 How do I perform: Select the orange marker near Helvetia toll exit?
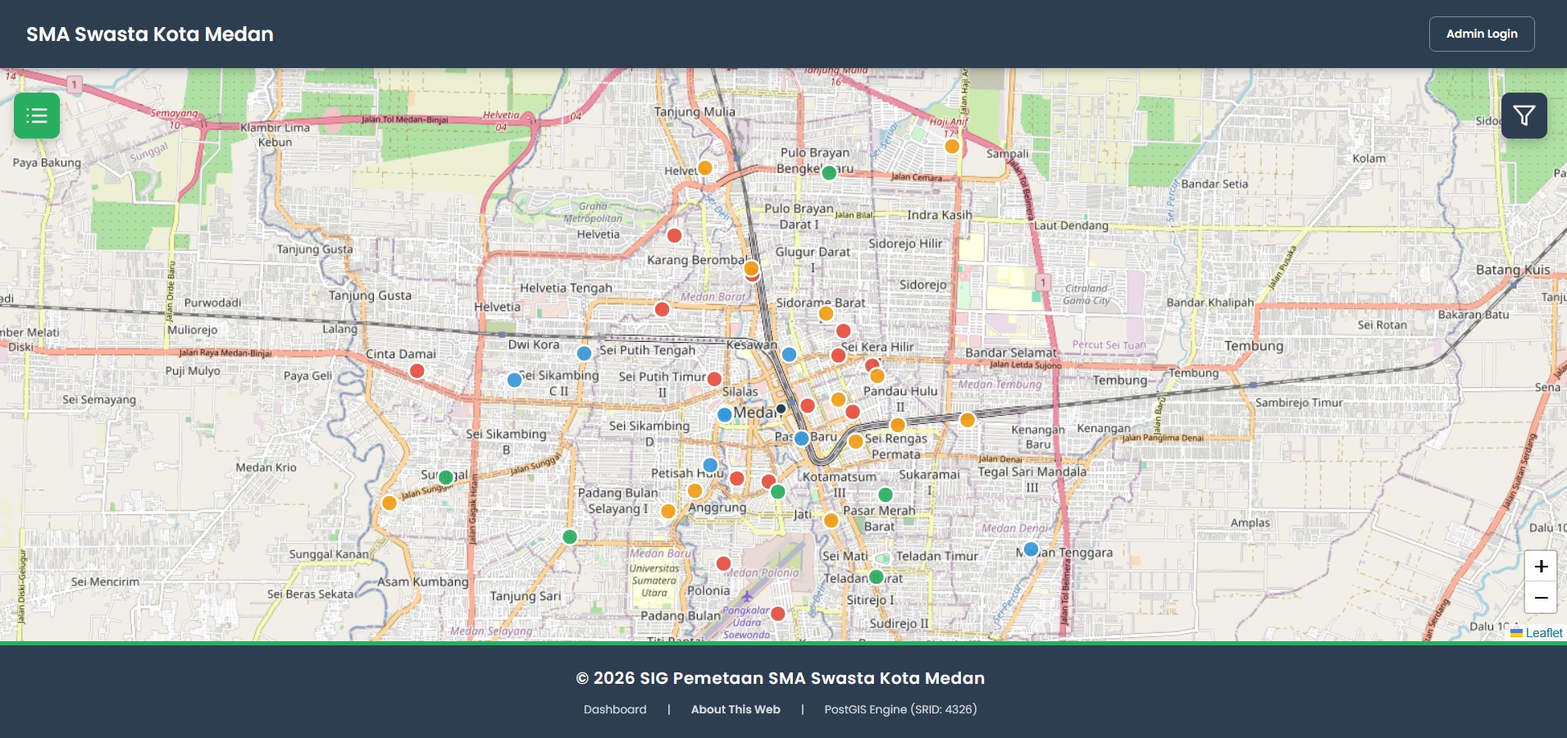click(704, 168)
